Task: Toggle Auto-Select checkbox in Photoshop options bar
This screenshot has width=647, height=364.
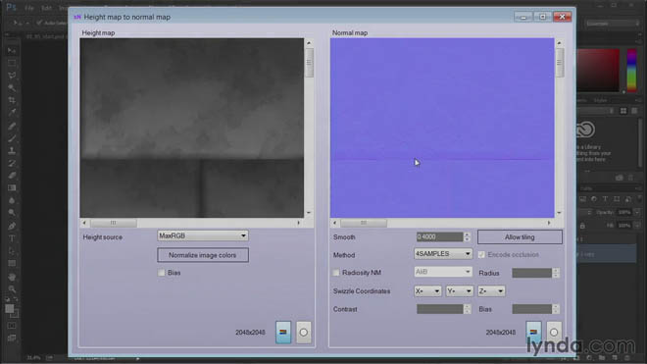Action: click(39, 23)
